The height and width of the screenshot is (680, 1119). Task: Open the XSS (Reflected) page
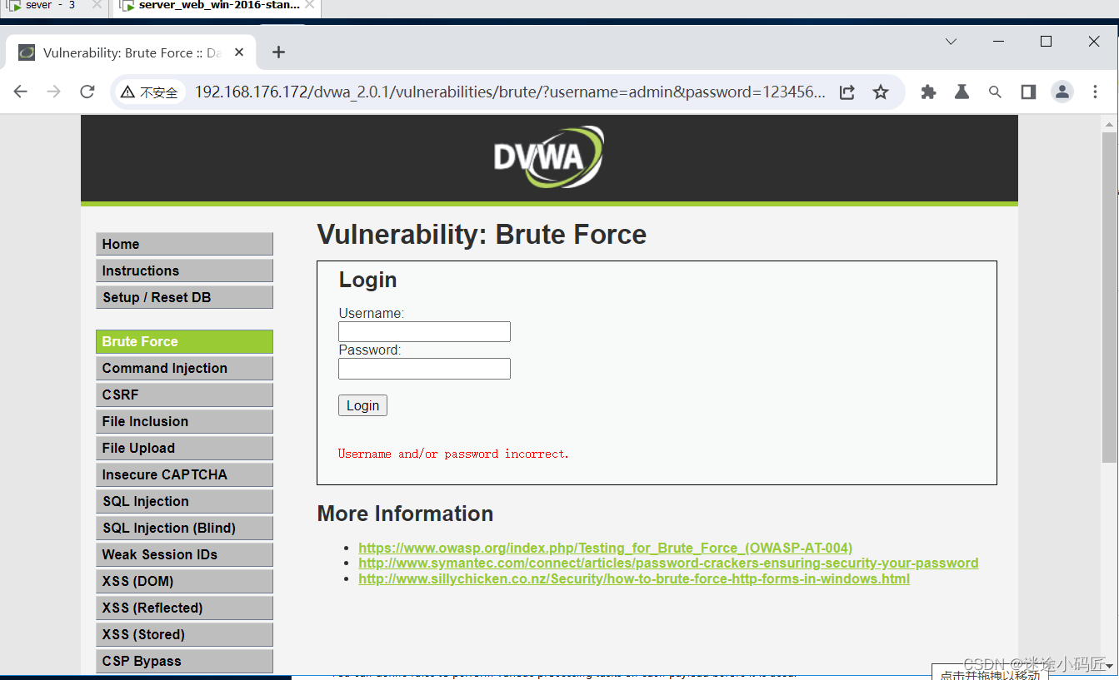coord(184,608)
